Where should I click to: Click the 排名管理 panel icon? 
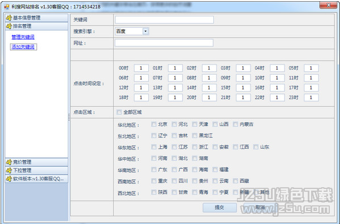click(9, 26)
